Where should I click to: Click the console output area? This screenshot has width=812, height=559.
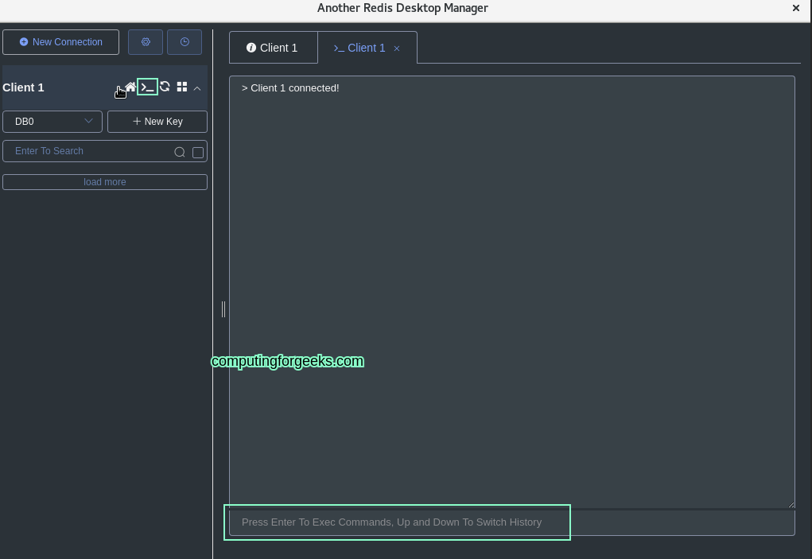coord(511,292)
